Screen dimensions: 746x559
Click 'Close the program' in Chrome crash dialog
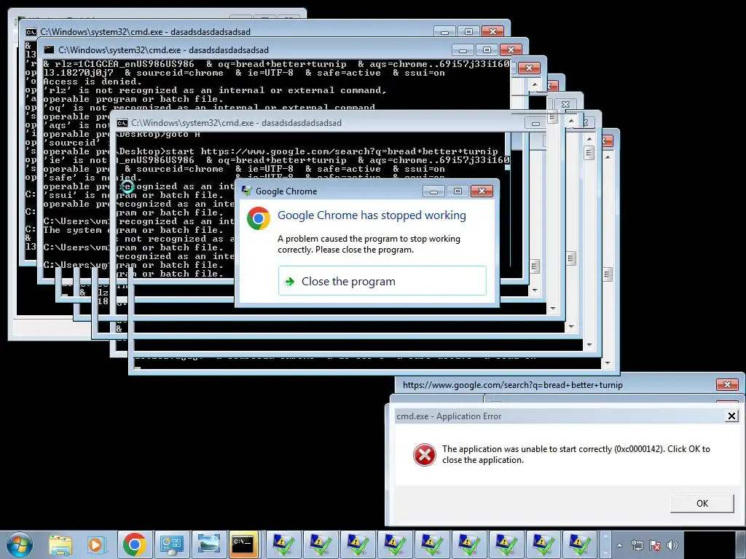tap(382, 281)
